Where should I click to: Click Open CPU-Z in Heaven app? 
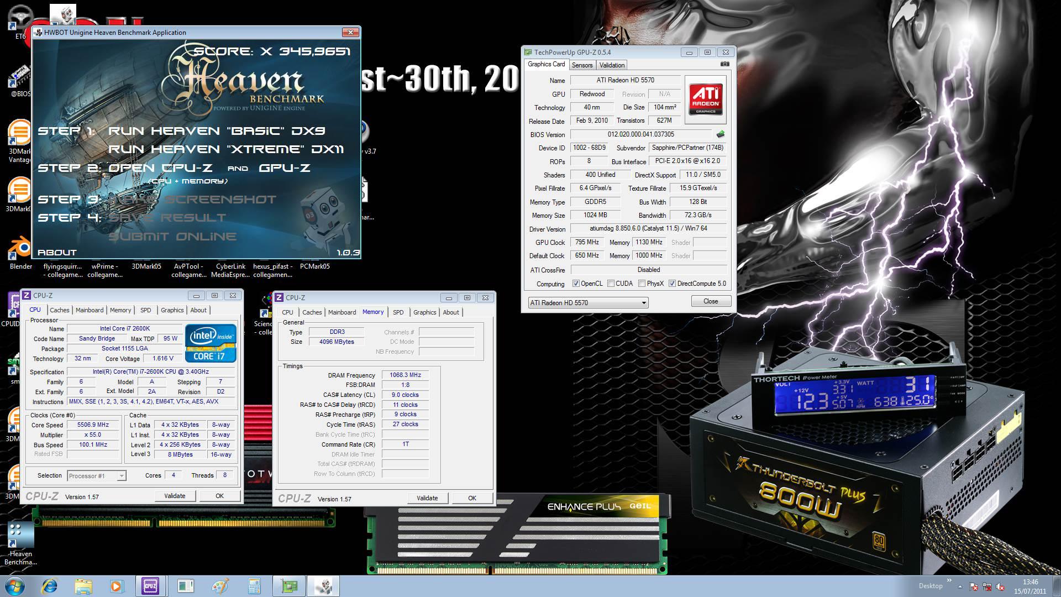[161, 168]
